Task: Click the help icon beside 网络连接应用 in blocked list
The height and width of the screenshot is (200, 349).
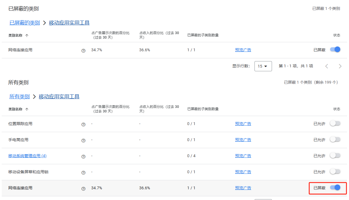Action: pyautogui.click(x=83, y=50)
